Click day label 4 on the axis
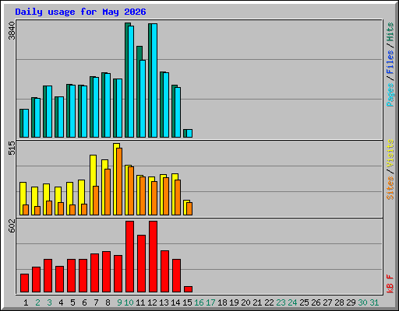Image resolution: width=399 pixels, height=311 pixels. (61, 302)
